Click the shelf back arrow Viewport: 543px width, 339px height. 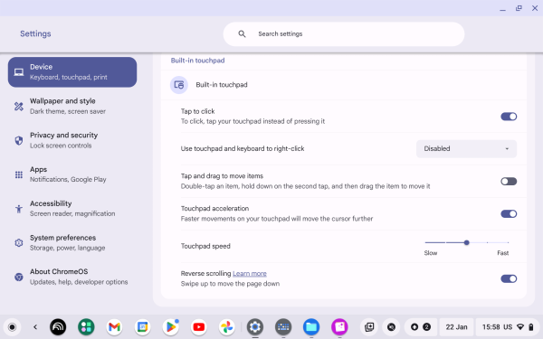35,327
